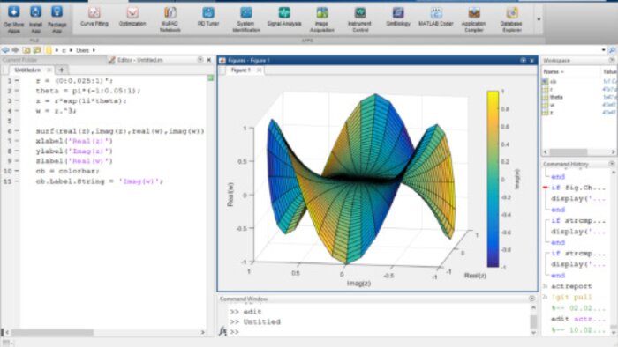Open Figures panel actions menu
Viewport: 618px width, 347px height.
[x=523, y=60]
